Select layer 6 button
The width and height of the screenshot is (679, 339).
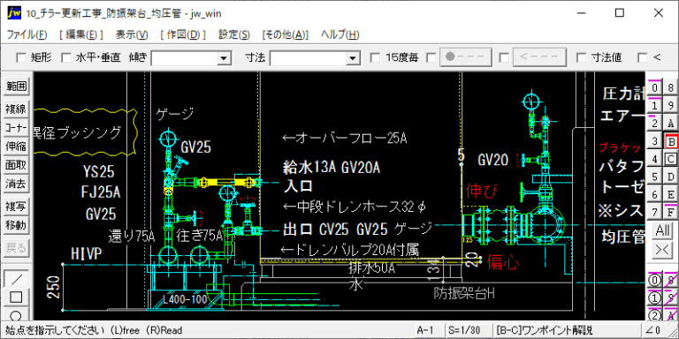click(x=654, y=194)
